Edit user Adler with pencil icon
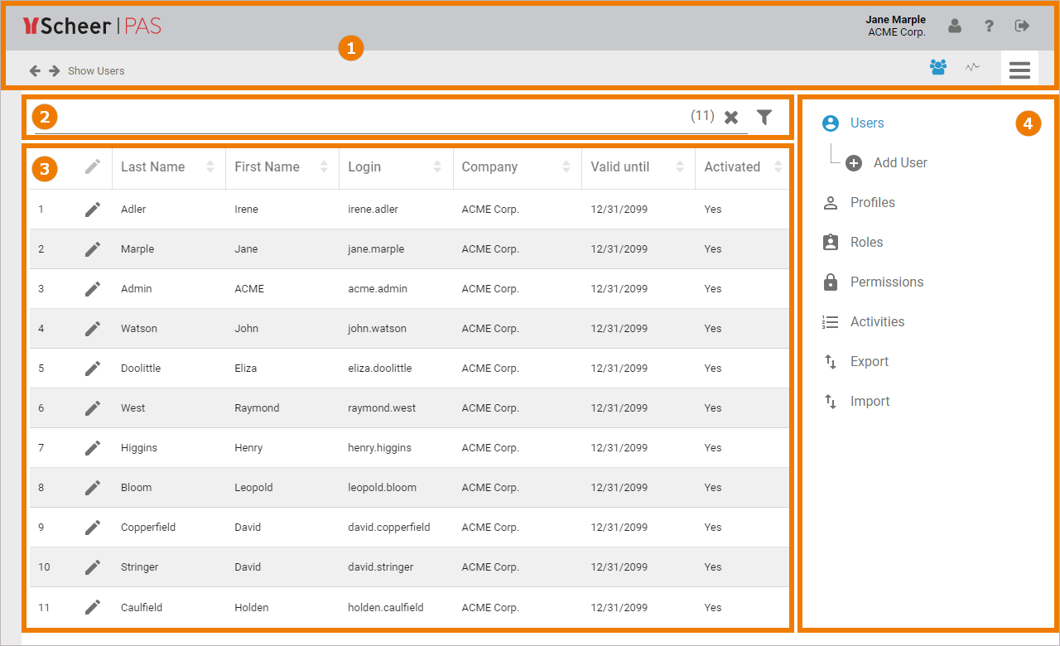 click(x=93, y=210)
